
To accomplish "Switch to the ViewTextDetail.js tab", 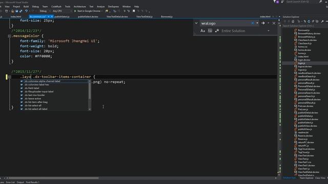I will click(145, 16).
